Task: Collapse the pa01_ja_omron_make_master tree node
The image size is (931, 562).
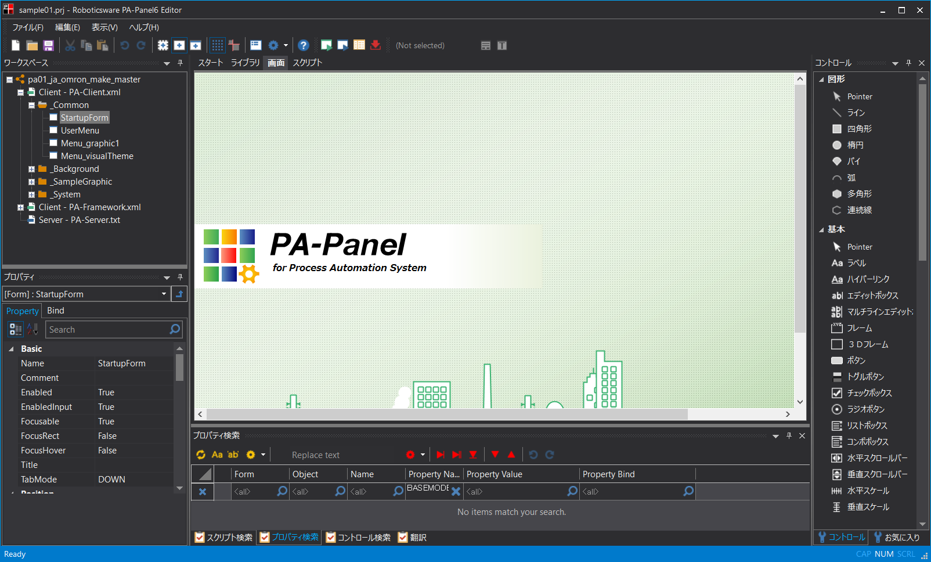Action: 9,80
